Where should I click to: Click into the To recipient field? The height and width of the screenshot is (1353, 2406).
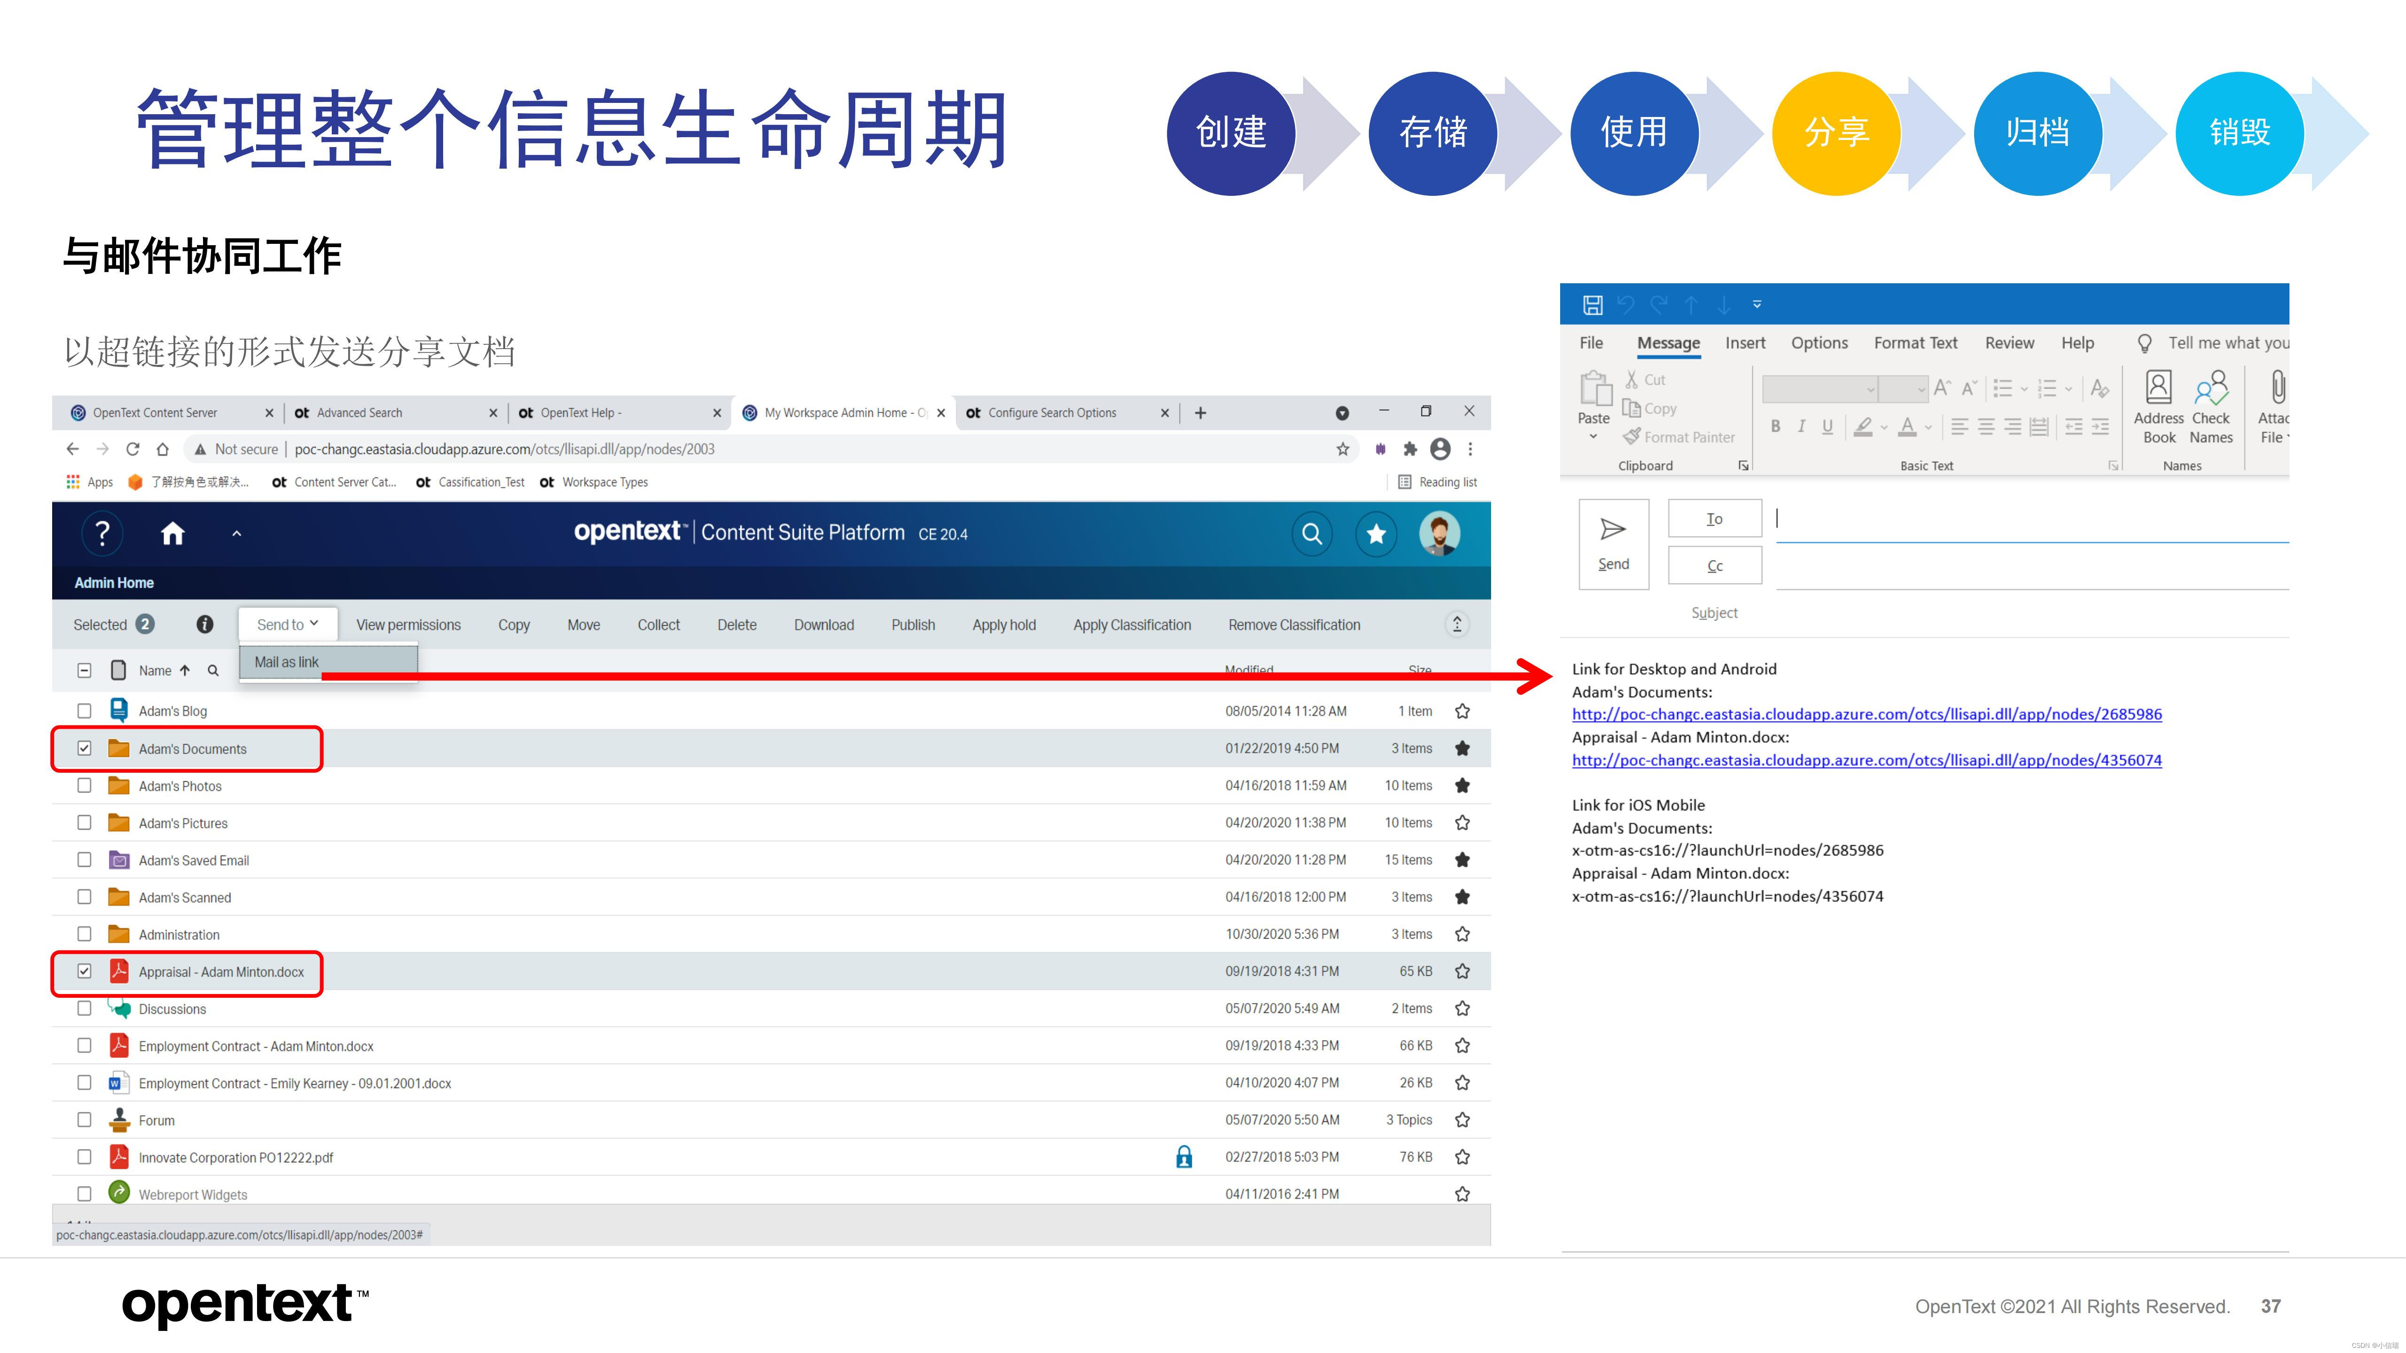click(x=2027, y=519)
